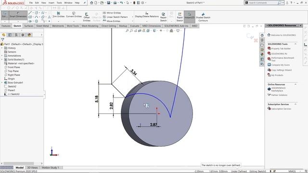Open Trim Entities dropdown arrow
This screenshot has height=173, width=308.
[x=59, y=21]
